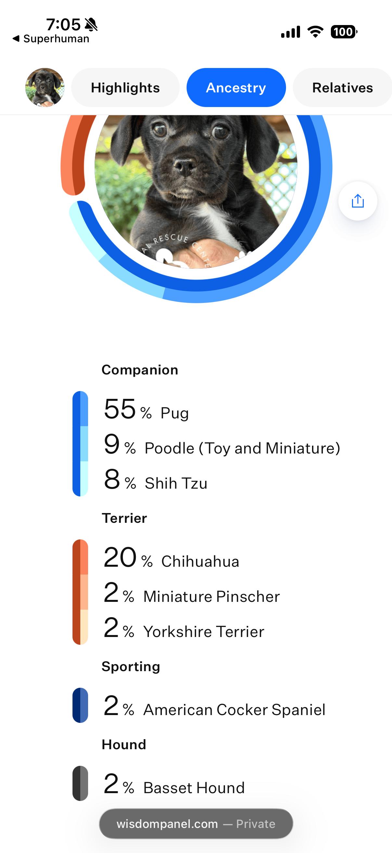This screenshot has height=853, width=392.
Task: Click the orange Terrier color bar
Action: (x=80, y=592)
